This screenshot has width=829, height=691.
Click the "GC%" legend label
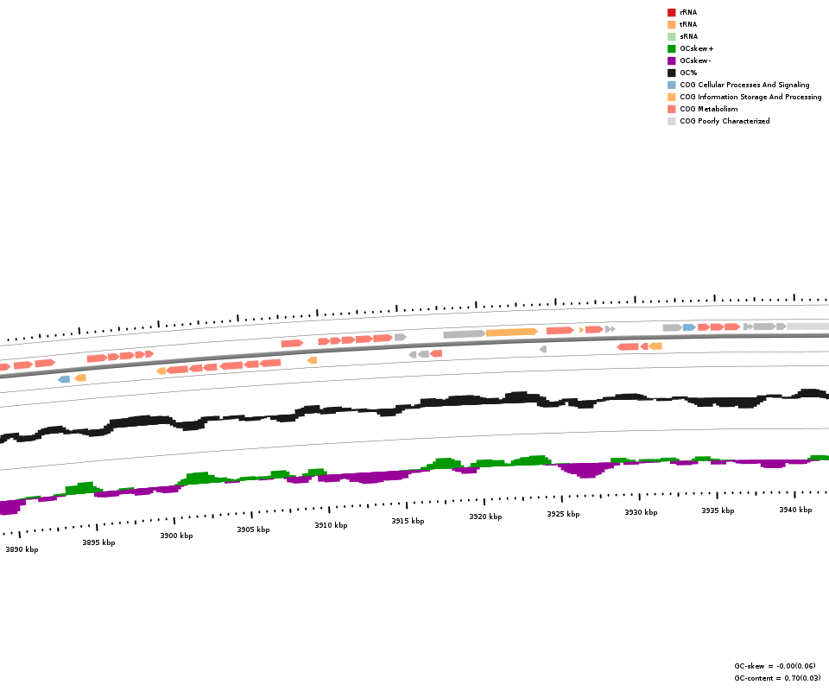point(688,73)
